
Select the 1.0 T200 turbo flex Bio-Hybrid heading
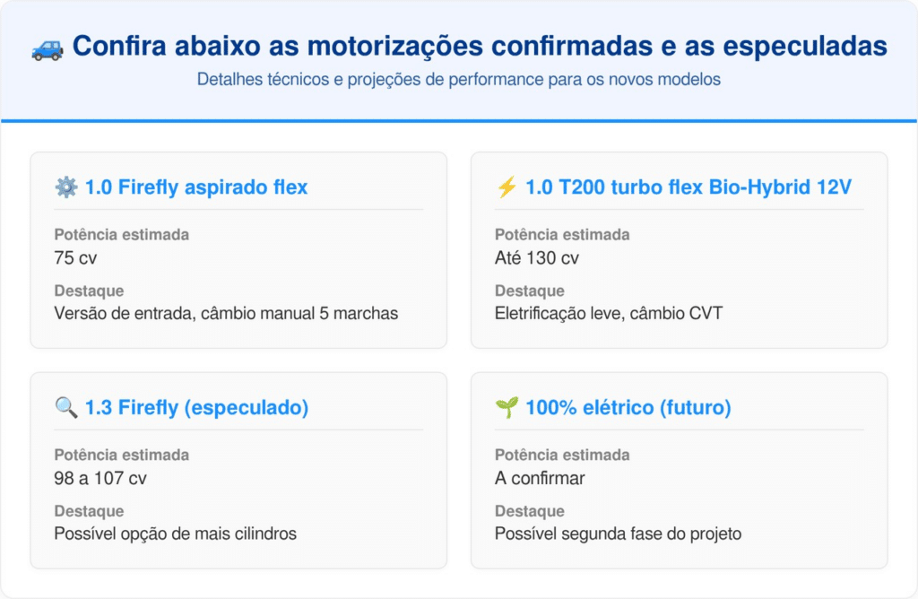click(x=688, y=187)
